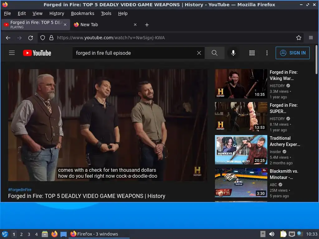Click the taskbar clock 10:33
The image size is (319, 239).
click(312, 234)
